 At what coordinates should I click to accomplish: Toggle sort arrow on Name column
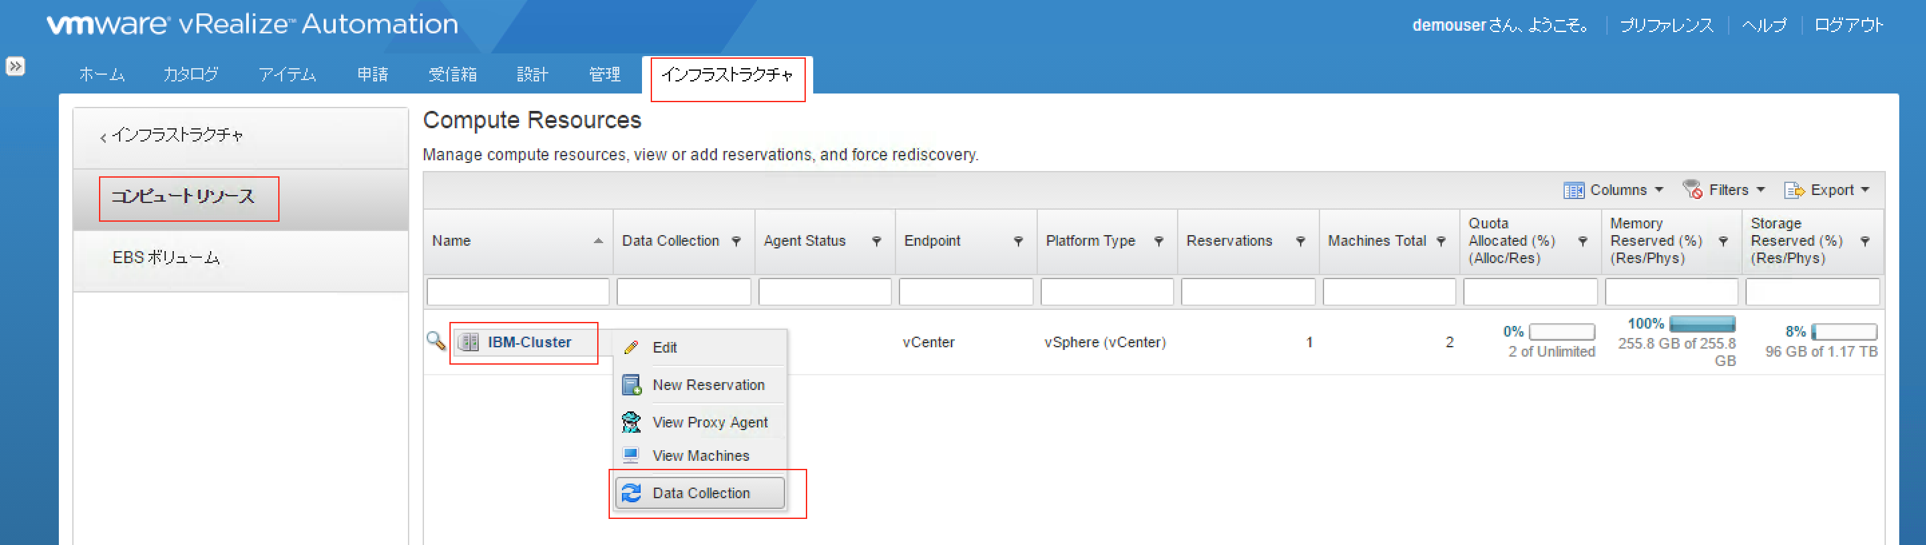point(598,241)
